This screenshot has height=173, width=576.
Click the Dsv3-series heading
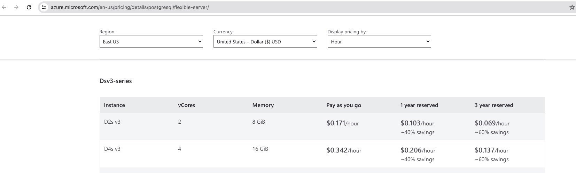tap(116, 81)
